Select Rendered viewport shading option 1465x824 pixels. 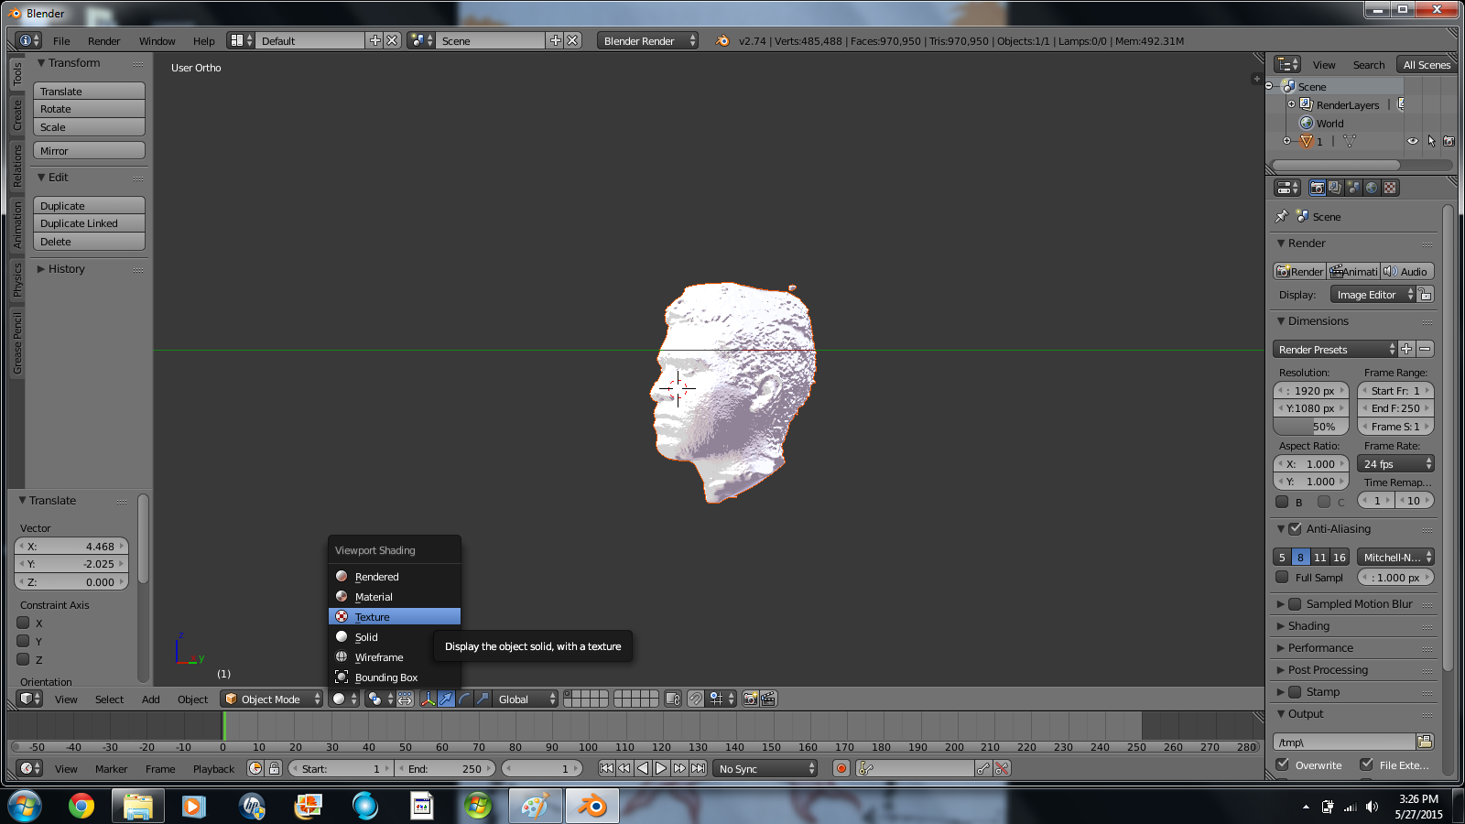(395, 577)
